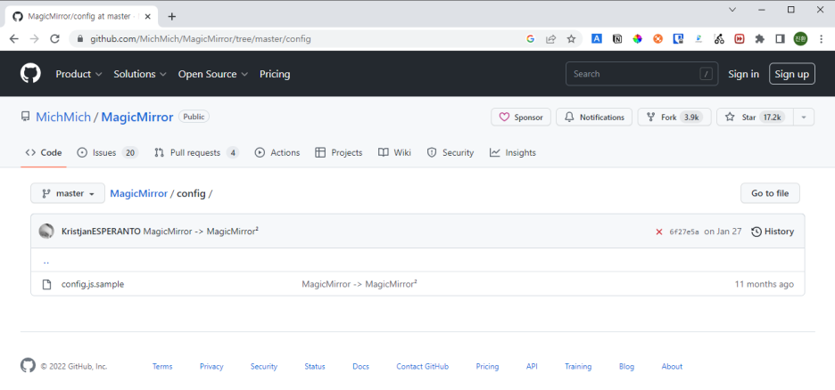
Task: Open the Pull requests tab
Action: tap(196, 152)
